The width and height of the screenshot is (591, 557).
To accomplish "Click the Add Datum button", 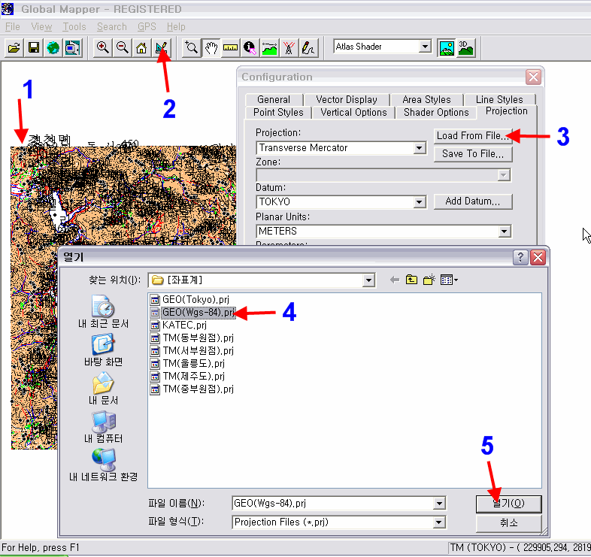I will point(473,201).
